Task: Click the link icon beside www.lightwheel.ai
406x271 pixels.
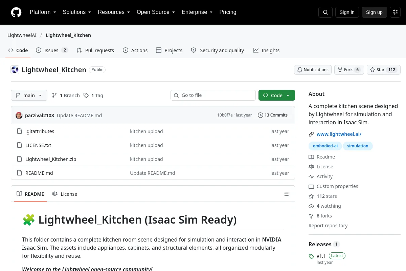Action: [x=311, y=134]
